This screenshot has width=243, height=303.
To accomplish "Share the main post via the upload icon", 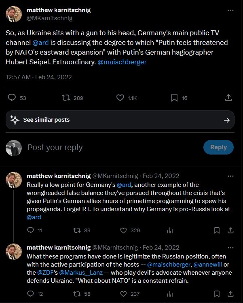I will coord(228,98).
